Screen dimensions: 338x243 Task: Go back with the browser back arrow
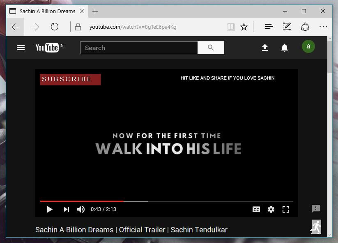pos(16,27)
